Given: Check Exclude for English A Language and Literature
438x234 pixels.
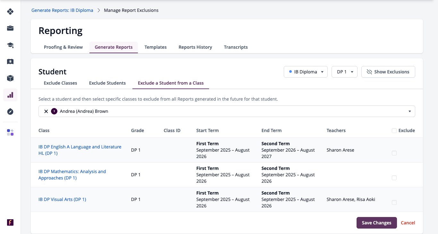Looking at the screenshot, I should pyautogui.click(x=394, y=153).
